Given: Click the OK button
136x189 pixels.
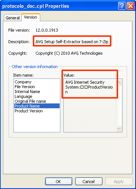Looking at the screenshot, I should point(58,182).
